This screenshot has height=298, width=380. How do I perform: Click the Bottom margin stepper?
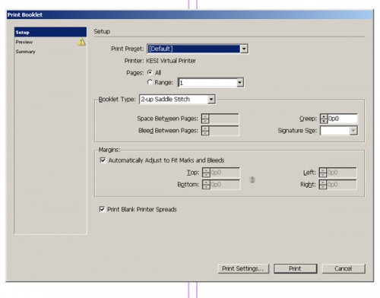(206, 184)
